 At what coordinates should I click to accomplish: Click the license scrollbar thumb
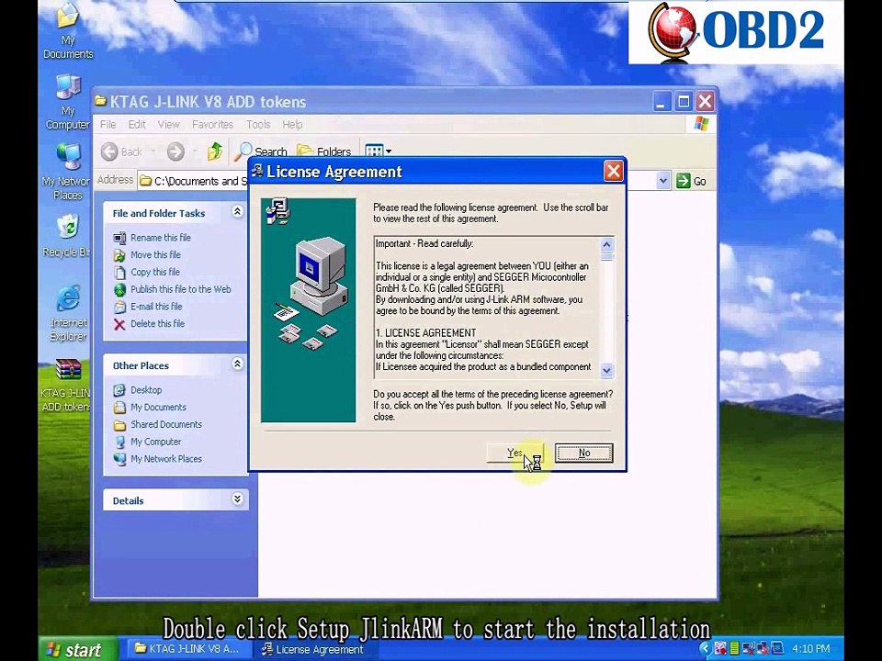pos(606,256)
